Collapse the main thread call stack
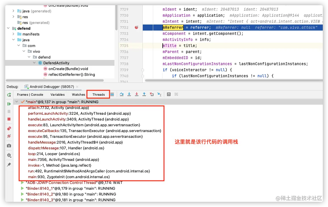The image size is (328, 207). tap(16, 101)
